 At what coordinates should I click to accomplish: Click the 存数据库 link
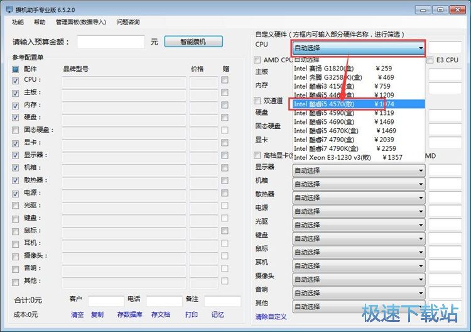[129, 314]
